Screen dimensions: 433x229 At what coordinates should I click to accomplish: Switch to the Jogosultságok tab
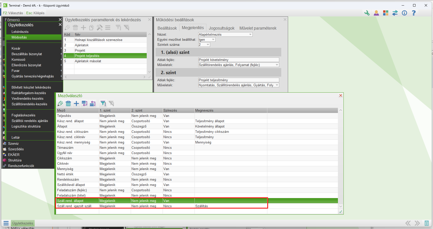(222, 28)
